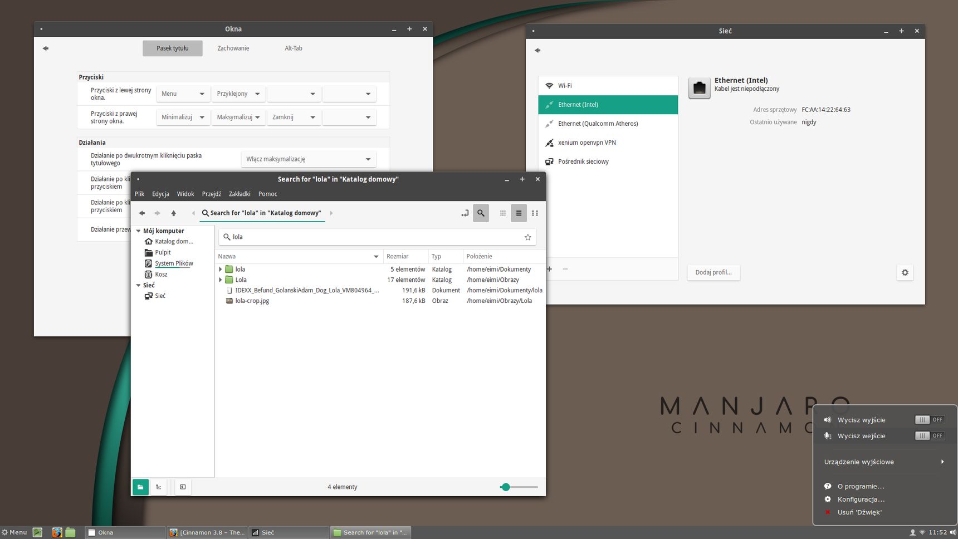Expand Urządzenie wyjściowe submenu

pos(884,462)
